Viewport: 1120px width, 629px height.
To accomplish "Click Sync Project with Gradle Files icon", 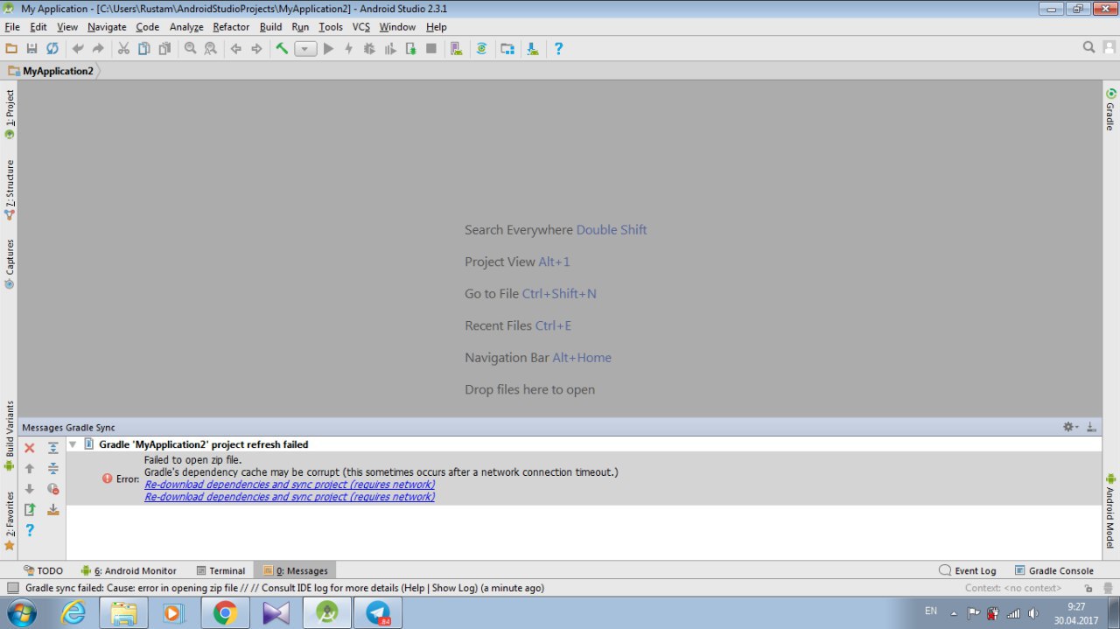I will click(481, 49).
